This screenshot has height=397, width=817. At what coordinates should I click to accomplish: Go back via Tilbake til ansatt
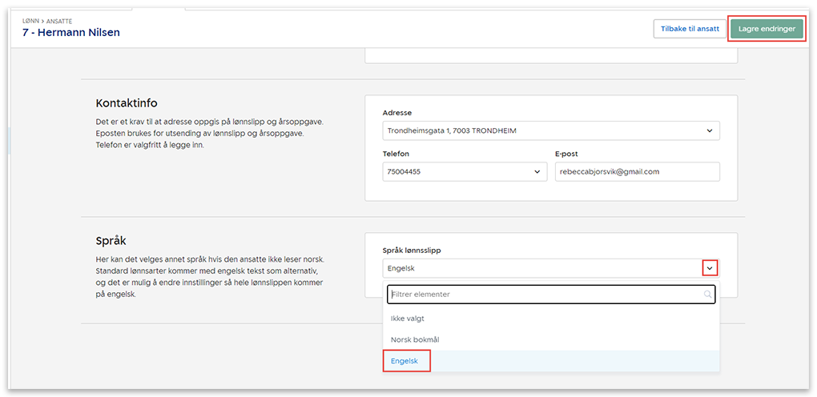coord(690,29)
